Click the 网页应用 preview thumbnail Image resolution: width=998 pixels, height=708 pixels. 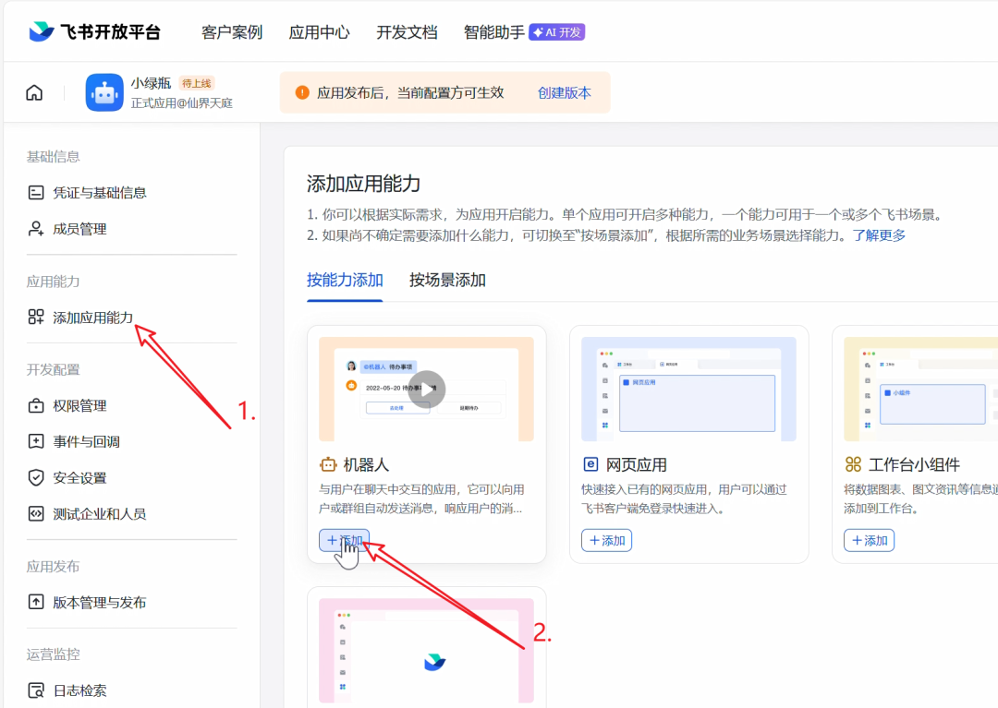click(688, 389)
